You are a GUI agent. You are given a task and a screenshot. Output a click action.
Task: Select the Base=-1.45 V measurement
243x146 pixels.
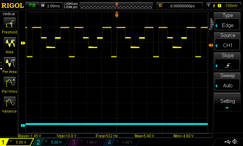[38, 136]
